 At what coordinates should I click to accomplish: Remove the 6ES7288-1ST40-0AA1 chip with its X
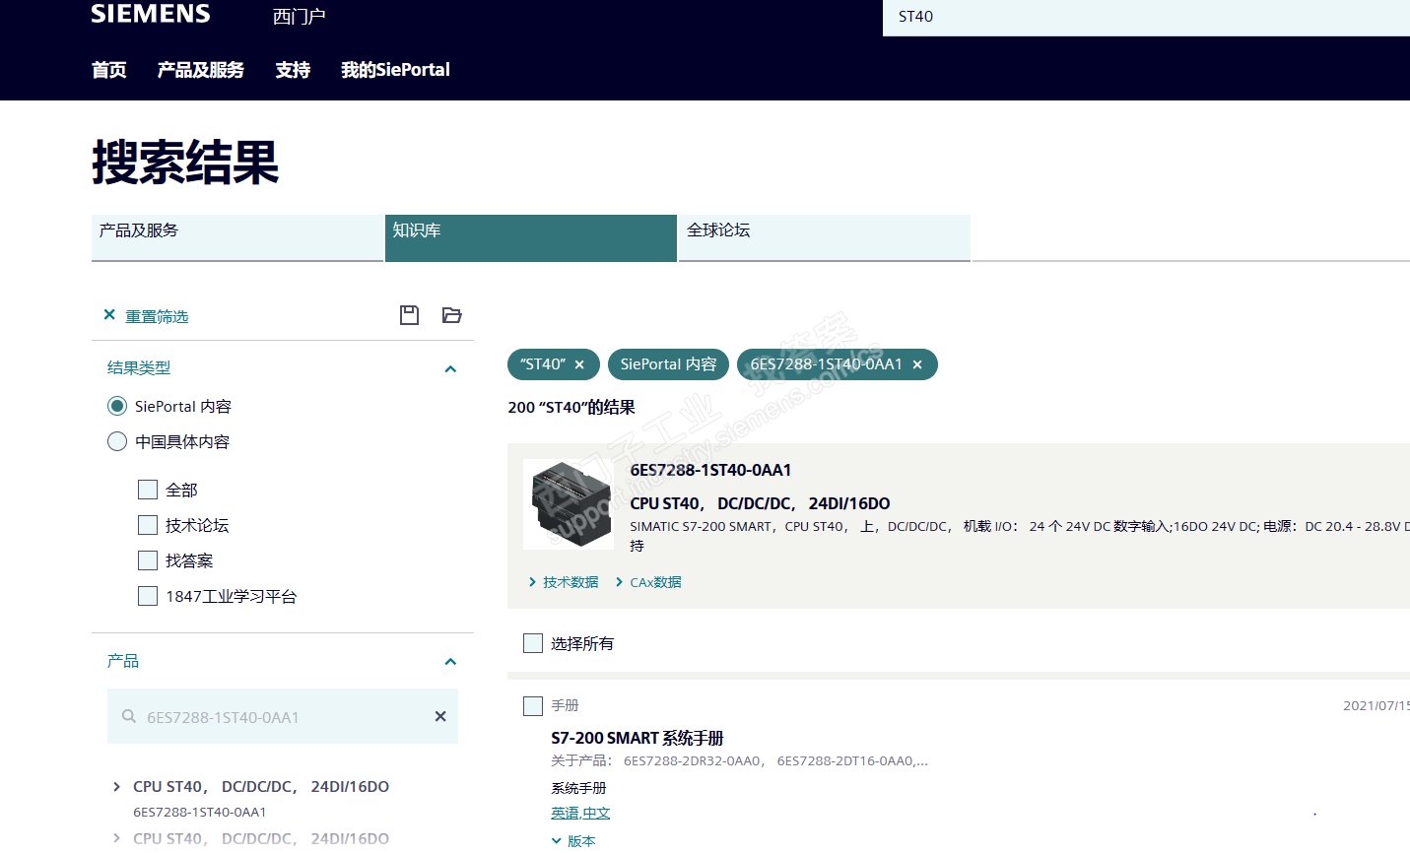(x=917, y=365)
